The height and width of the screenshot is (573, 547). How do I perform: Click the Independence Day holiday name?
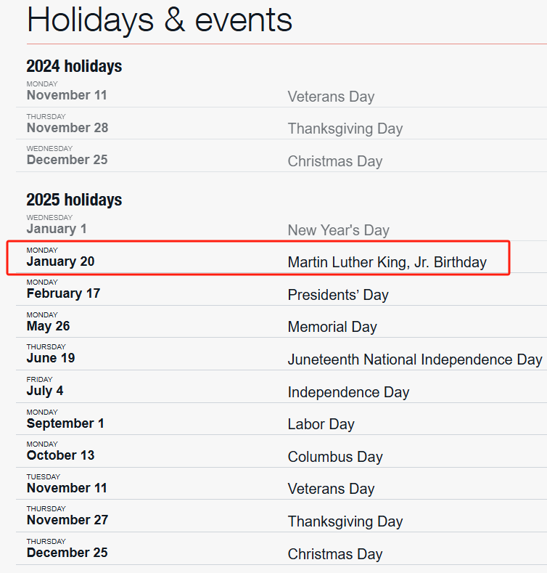click(348, 392)
